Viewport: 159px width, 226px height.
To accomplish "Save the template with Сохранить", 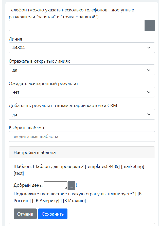I will 52,214.
